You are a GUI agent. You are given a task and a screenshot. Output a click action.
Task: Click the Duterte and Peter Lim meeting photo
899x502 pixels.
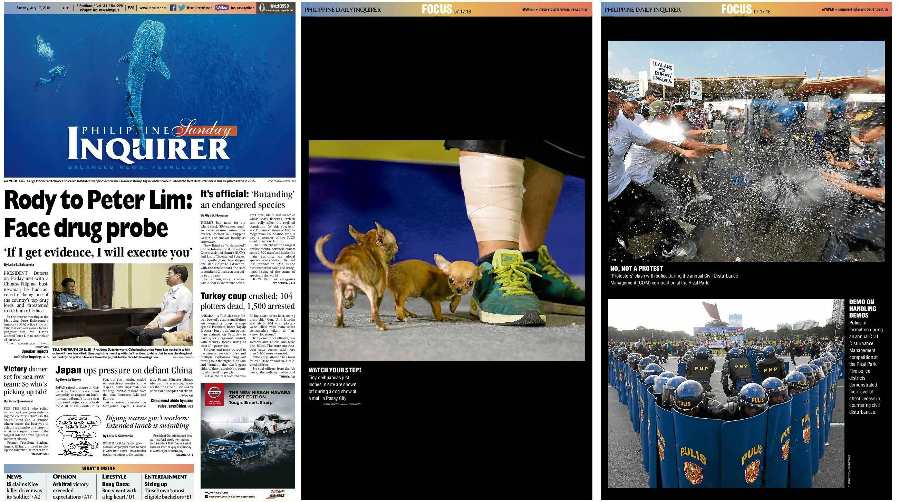123,304
